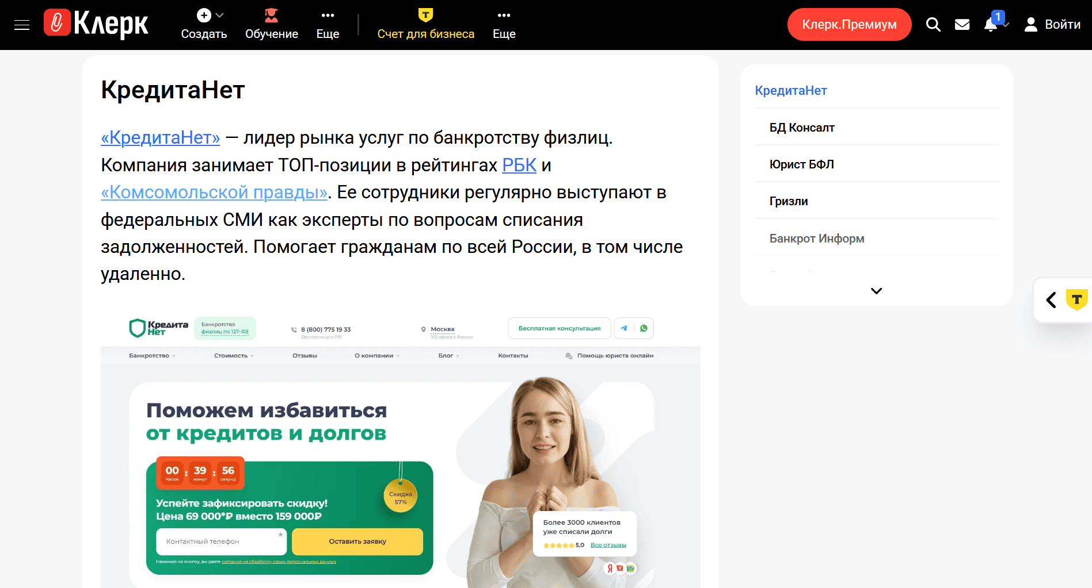This screenshot has width=1092, height=588.
Task: Open Счет для бизнеса
Action: click(425, 25)
